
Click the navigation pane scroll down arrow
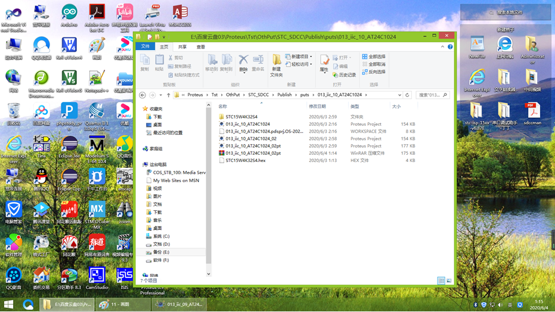(209, 274)
